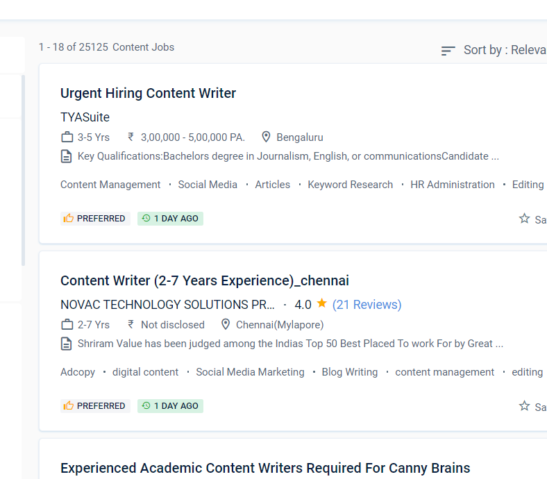Screen dimensions: 547x479
Task: Click the sort lines icon
Action: pyautogui.click(x=448, y=51)
